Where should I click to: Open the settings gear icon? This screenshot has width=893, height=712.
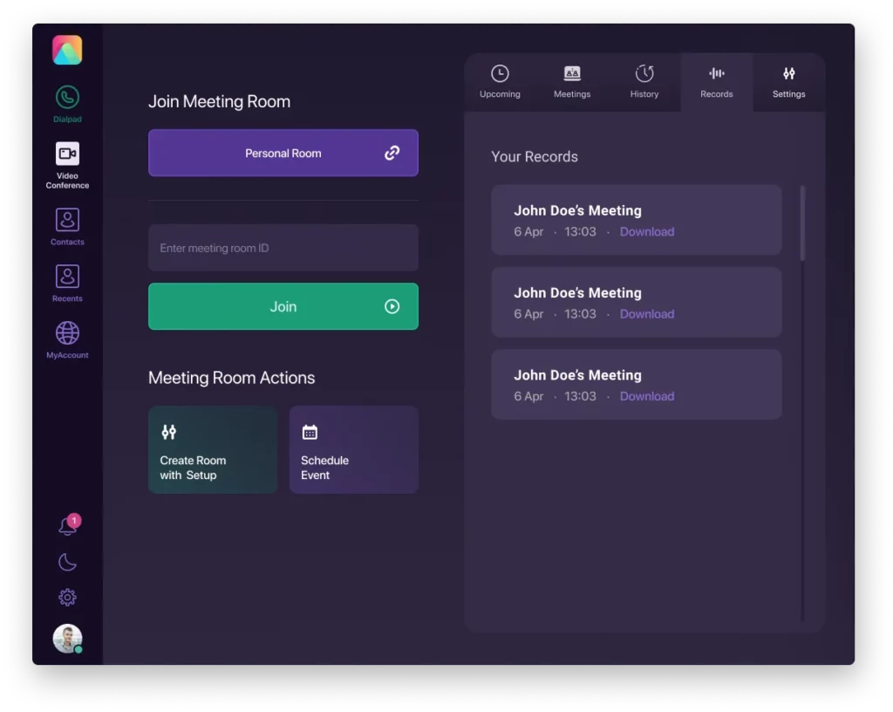coord(67,597)
